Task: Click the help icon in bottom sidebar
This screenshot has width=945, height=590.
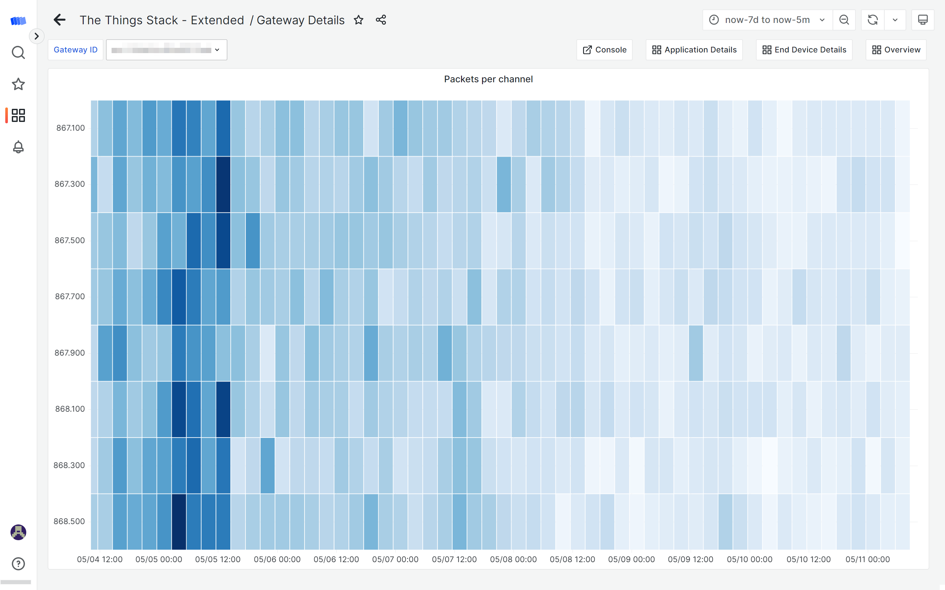Action: [18, 564]
